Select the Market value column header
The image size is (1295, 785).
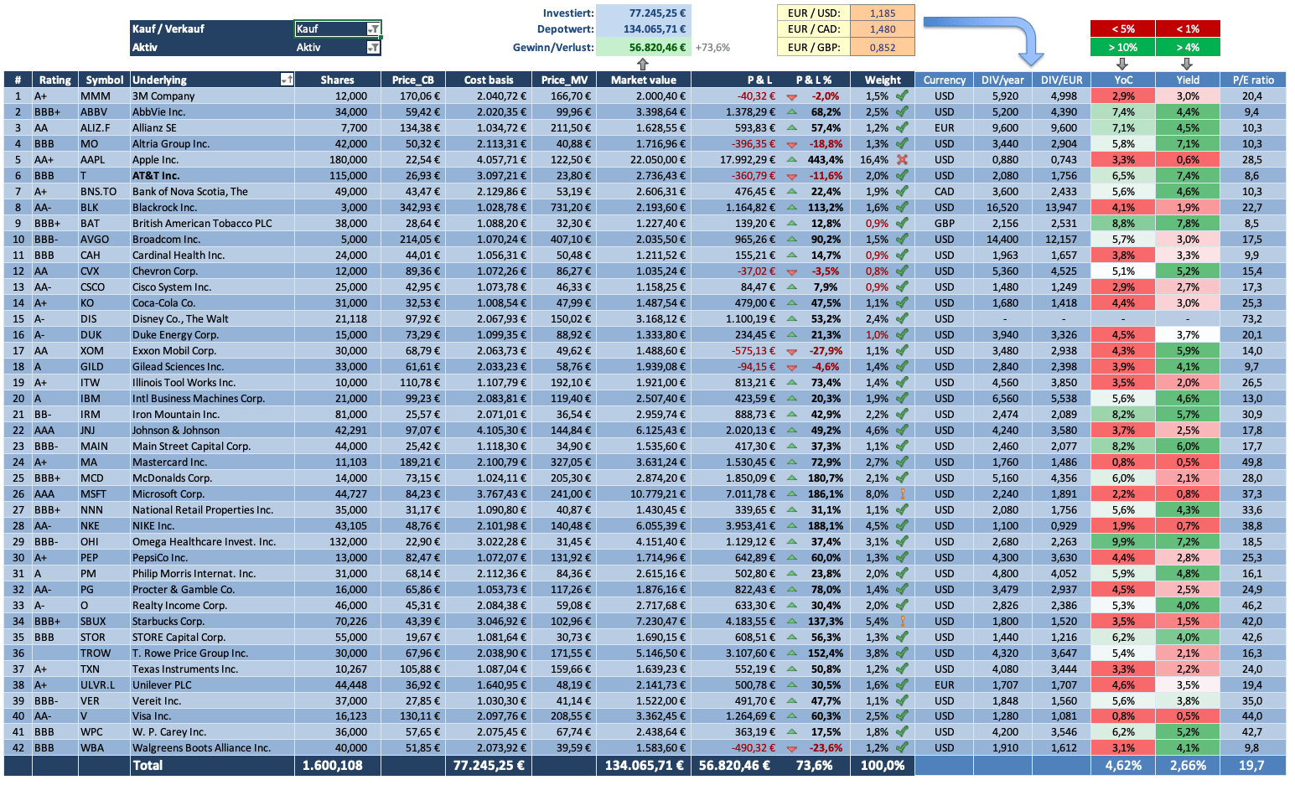click(x=643, y=80)
